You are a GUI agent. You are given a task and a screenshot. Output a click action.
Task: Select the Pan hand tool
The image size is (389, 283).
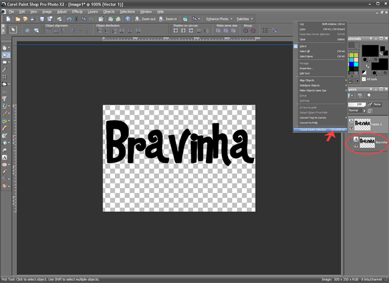click(4, 47)
